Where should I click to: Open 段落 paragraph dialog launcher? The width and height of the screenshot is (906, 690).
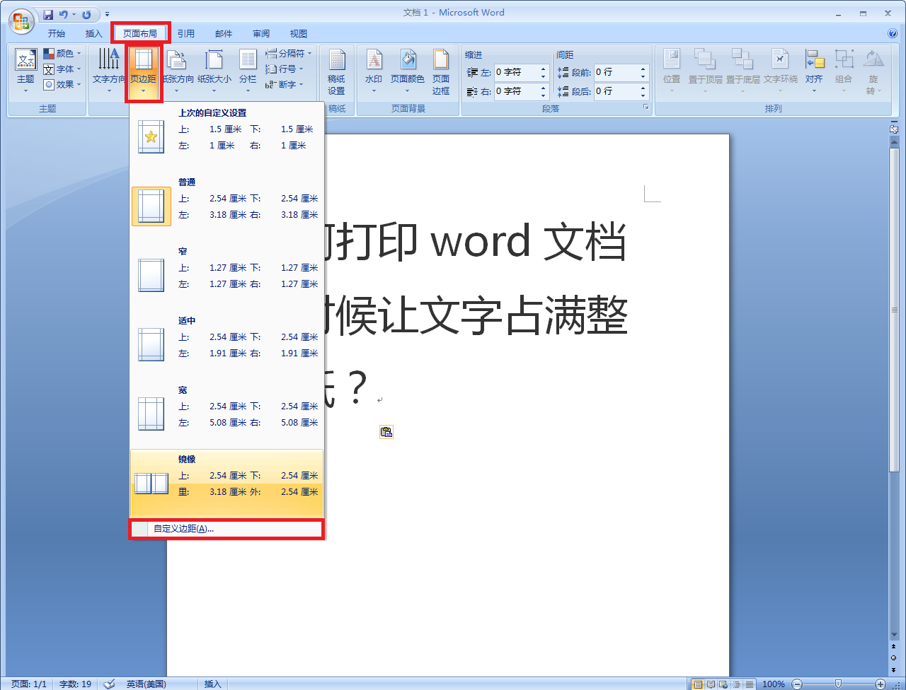(x=646, y=107)
